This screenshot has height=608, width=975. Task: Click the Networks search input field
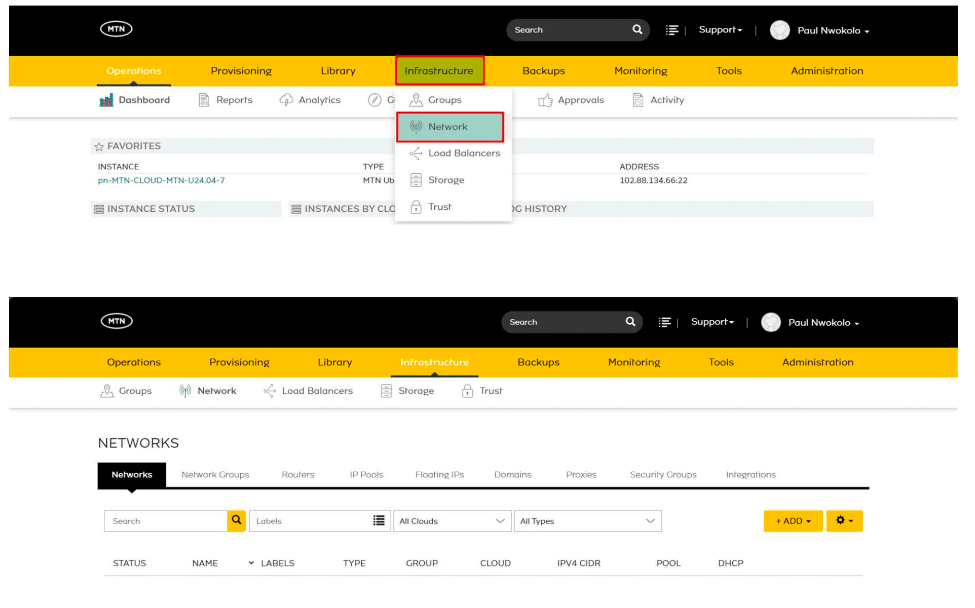click(x=166, y=521)
